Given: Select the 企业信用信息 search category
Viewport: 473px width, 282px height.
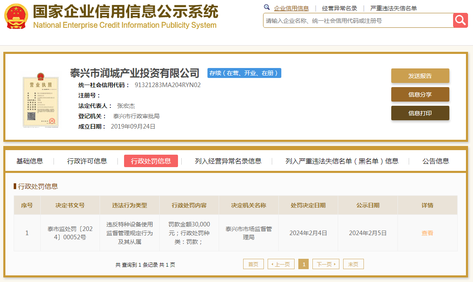Looking at the screenshot, I should click(291, 8).
